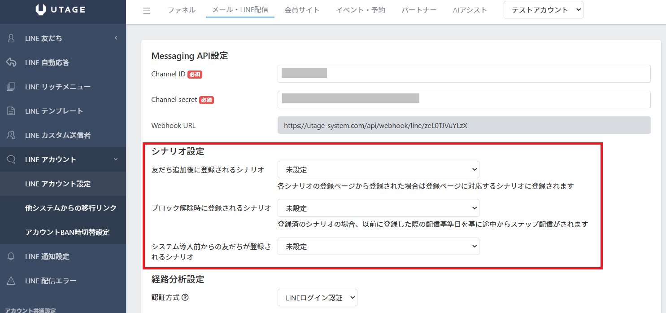Open 他システムからの移行リンク in sidebar
The height and width of the screenshot is (313, 666).
pyautogui.click(x=71, y=208)
